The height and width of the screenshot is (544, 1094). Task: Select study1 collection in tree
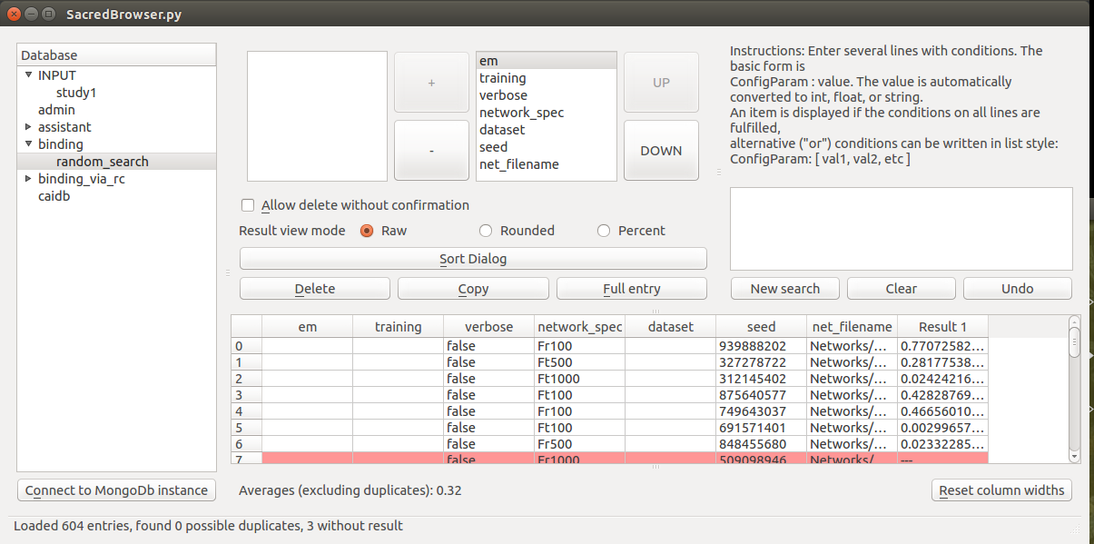click(x=76, y=93)
